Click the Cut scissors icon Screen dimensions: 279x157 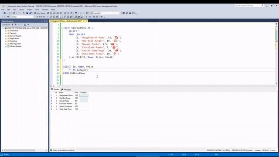[x=65, y=13]
